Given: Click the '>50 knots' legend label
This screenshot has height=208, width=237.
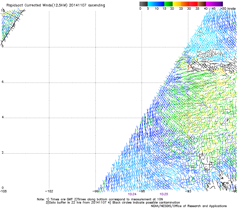Looking at the screenshot, I should click(228, 9).
